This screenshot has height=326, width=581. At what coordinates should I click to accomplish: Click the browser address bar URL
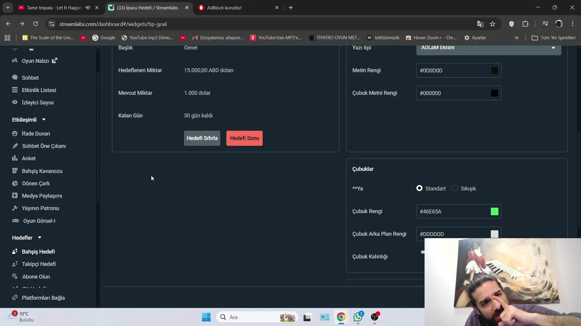pyautogui.click(x=113, y=24)
